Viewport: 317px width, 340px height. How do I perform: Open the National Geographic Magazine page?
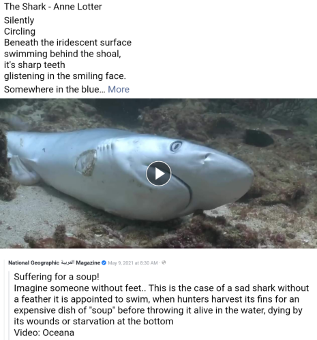point(54,262)
